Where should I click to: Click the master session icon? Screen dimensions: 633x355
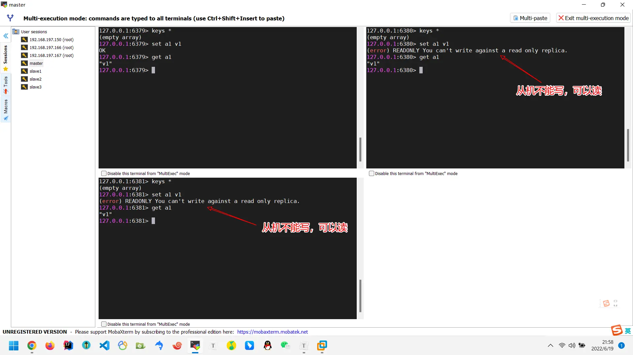coord(24,63)
